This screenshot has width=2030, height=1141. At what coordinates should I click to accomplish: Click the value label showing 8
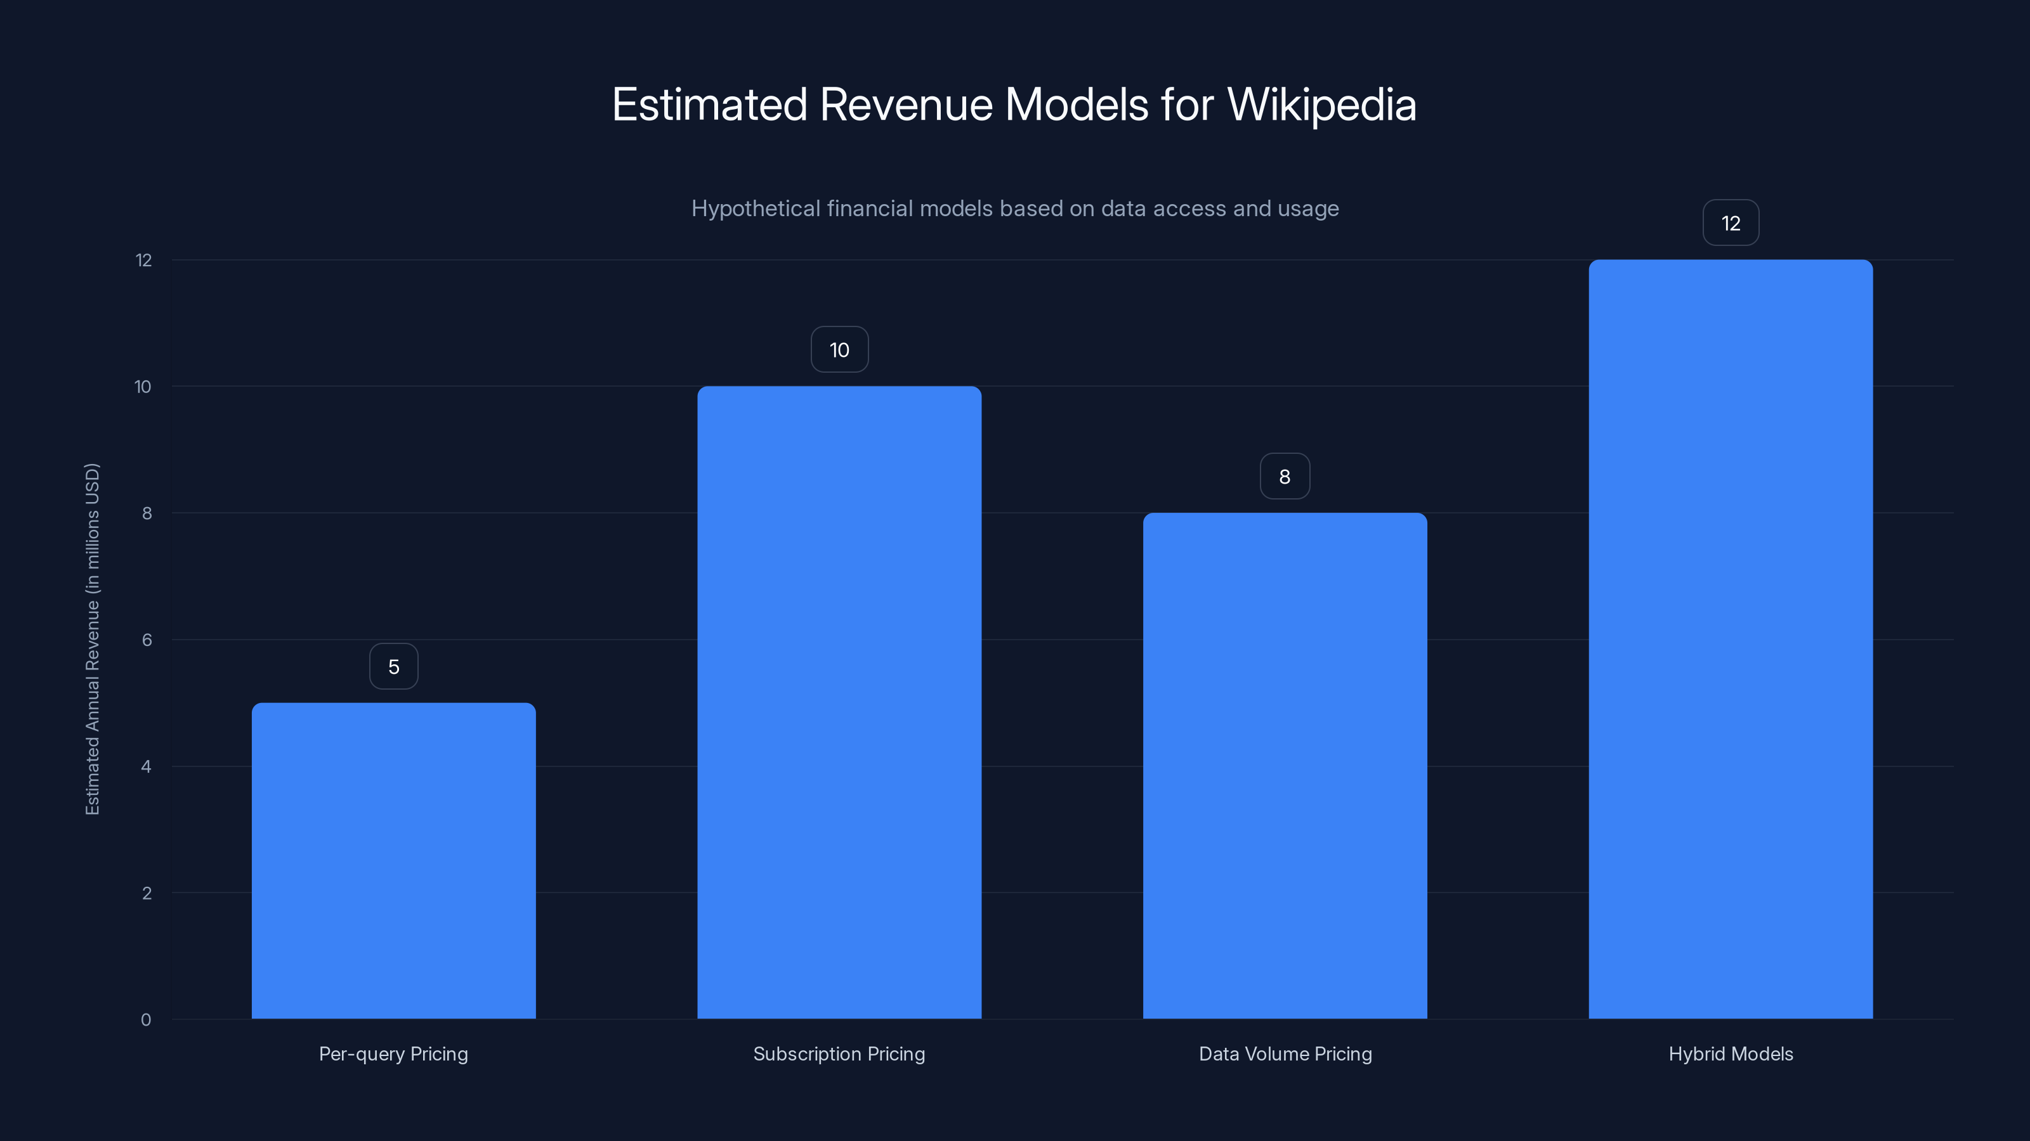tap(1285, 475)
